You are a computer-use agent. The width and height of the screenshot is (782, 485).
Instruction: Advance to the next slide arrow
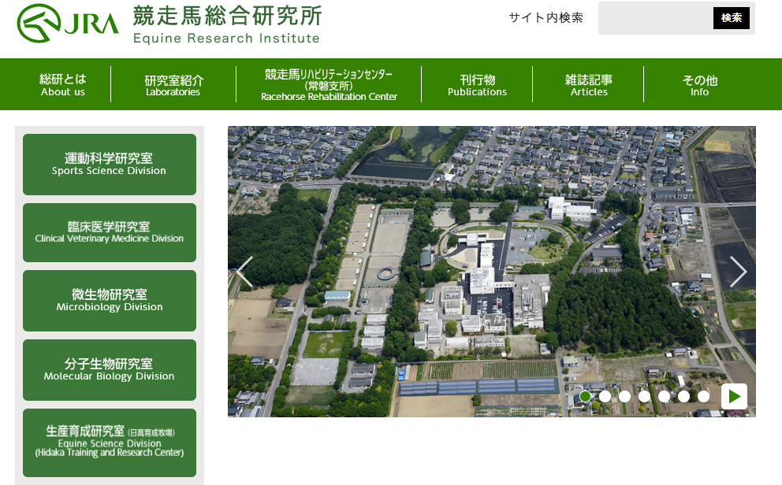tap(738, 272)
